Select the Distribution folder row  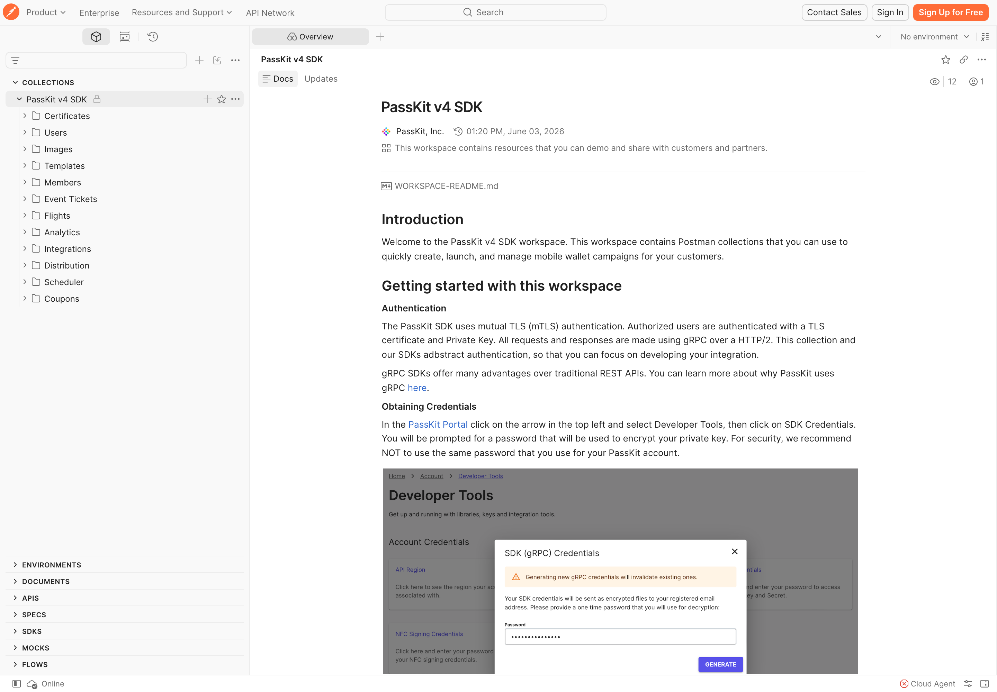click(125, 265)
